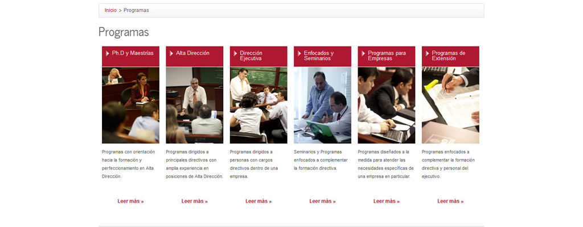
Task: Open the Alta Dirección professor photo
Action: point(195,106)
